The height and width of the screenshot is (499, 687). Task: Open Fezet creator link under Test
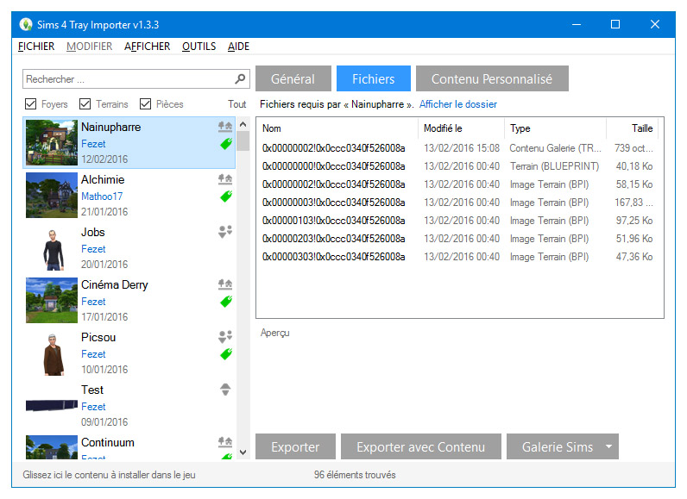pyautogui.click(x=93, y=407)
